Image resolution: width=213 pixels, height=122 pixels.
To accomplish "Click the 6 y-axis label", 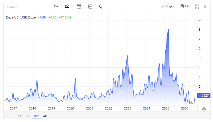I will click(199, 49).
